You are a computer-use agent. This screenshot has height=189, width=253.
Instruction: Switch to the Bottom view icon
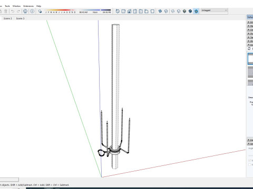(152, 12)
